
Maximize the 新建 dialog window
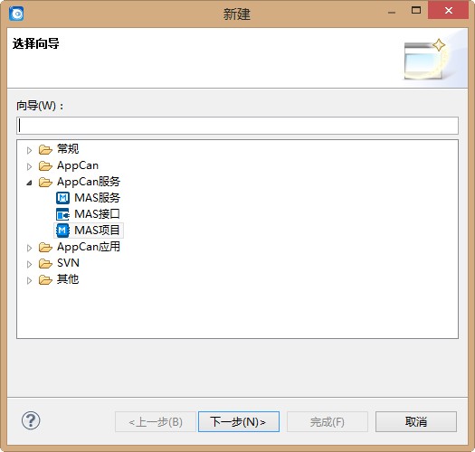416,10
